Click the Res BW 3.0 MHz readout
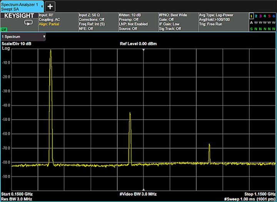 pos(17,199)
